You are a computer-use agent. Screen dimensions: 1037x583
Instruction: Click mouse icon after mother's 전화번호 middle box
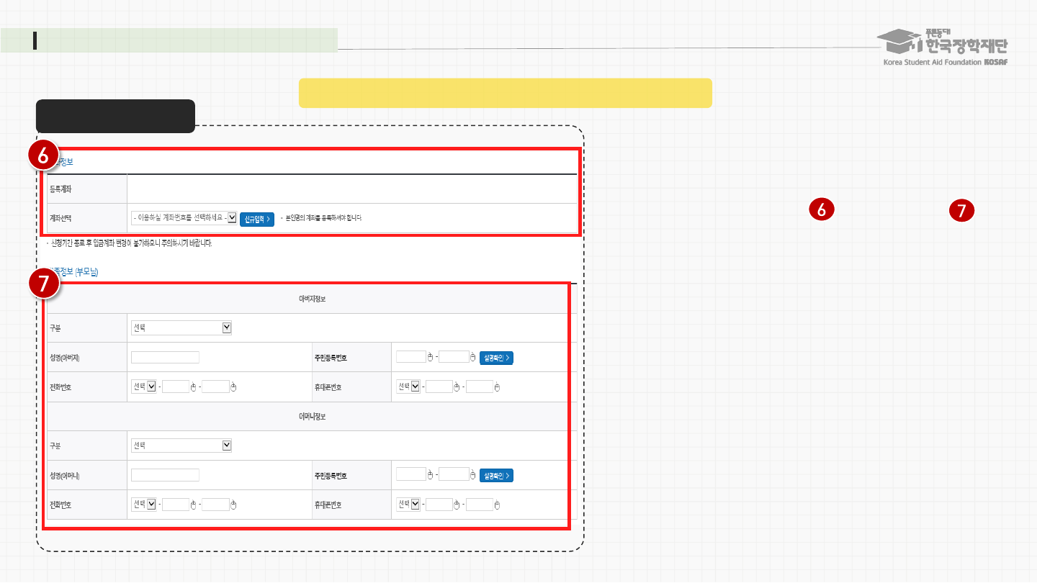[193, 505]
